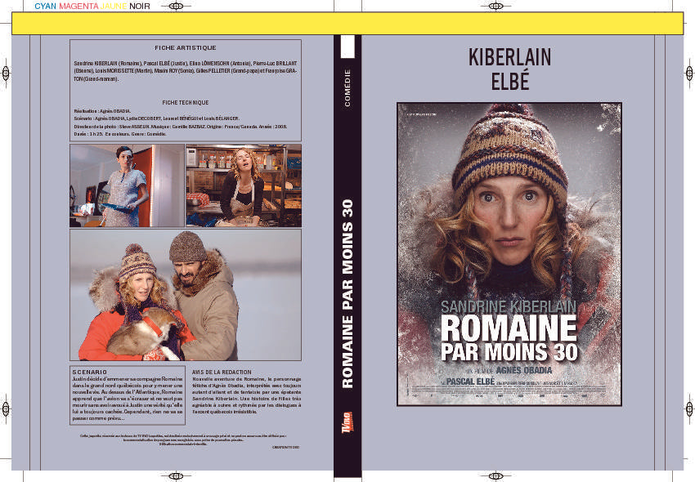This screenshot has height=482, width=695.
Task: Click the registration mark beside the NOIR label
Action: point(176,7)
